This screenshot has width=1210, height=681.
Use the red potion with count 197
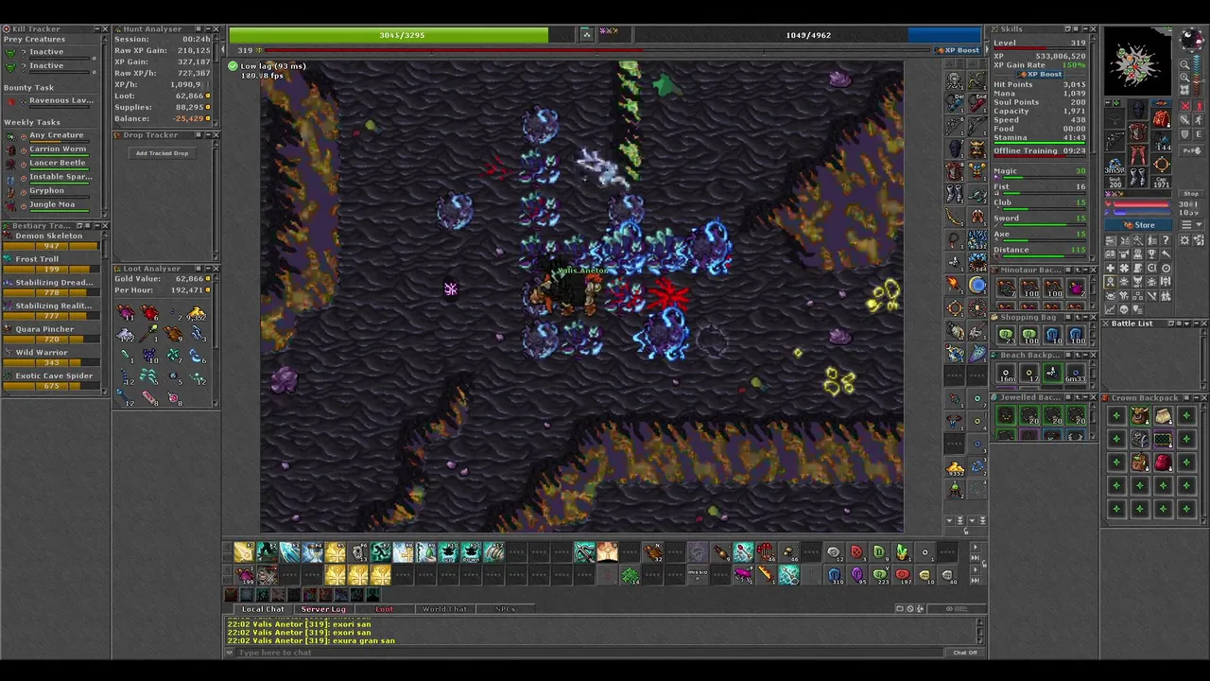coord(903,575)
